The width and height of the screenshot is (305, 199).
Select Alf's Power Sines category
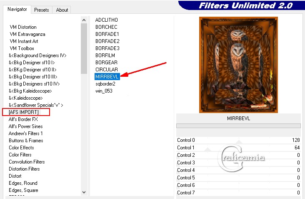[25, 126]
